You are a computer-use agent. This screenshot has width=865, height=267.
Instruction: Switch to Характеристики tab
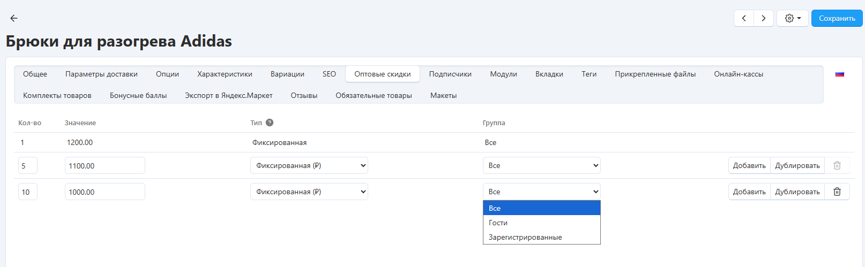(225, 74)
